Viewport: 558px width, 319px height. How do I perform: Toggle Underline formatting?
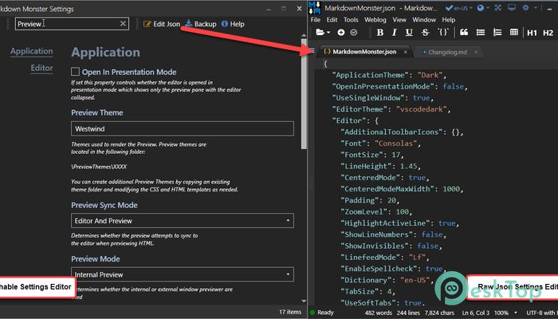tap(409, 33)
